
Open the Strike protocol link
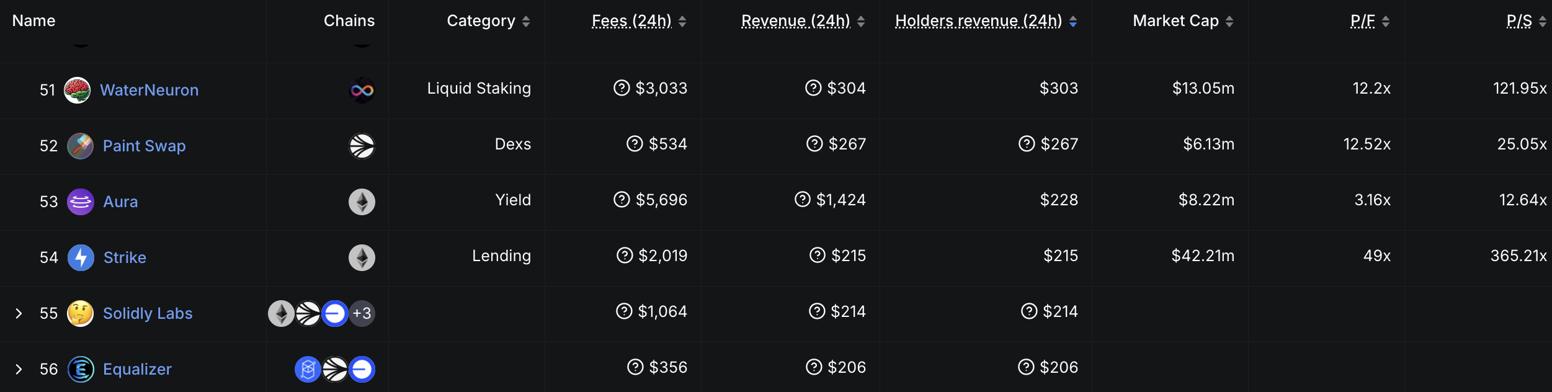pyautogui.click(x=125, y=257)
